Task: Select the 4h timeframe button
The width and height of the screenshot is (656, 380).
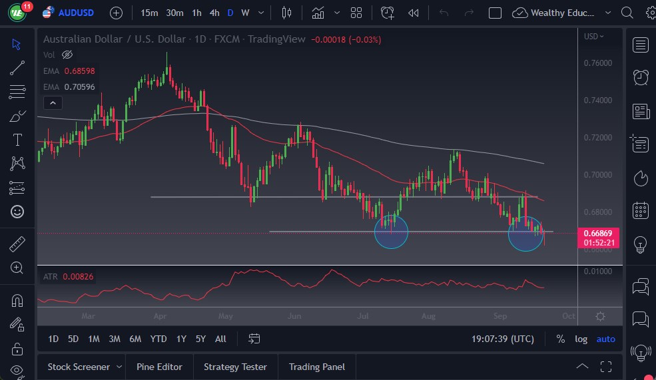Action: coord(214,13)
